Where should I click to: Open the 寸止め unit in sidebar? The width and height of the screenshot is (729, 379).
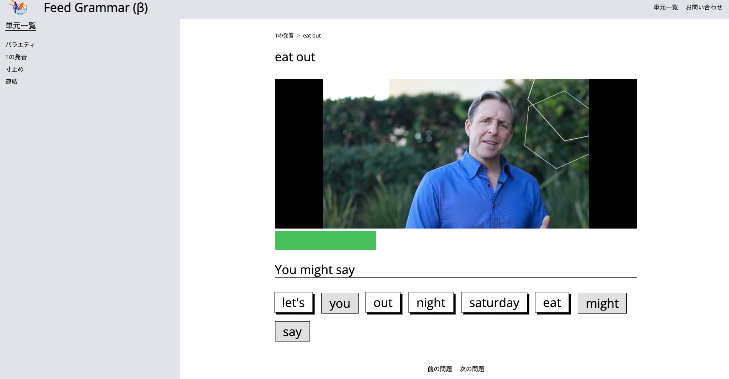pos(15,69)
